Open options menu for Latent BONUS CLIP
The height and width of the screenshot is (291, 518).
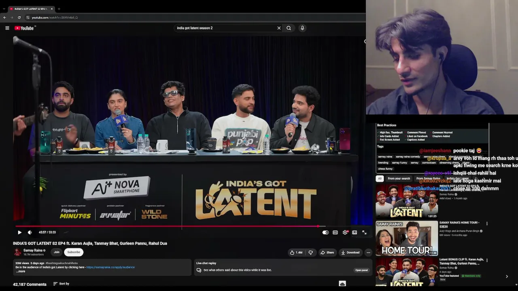click(x=487, y=260)
